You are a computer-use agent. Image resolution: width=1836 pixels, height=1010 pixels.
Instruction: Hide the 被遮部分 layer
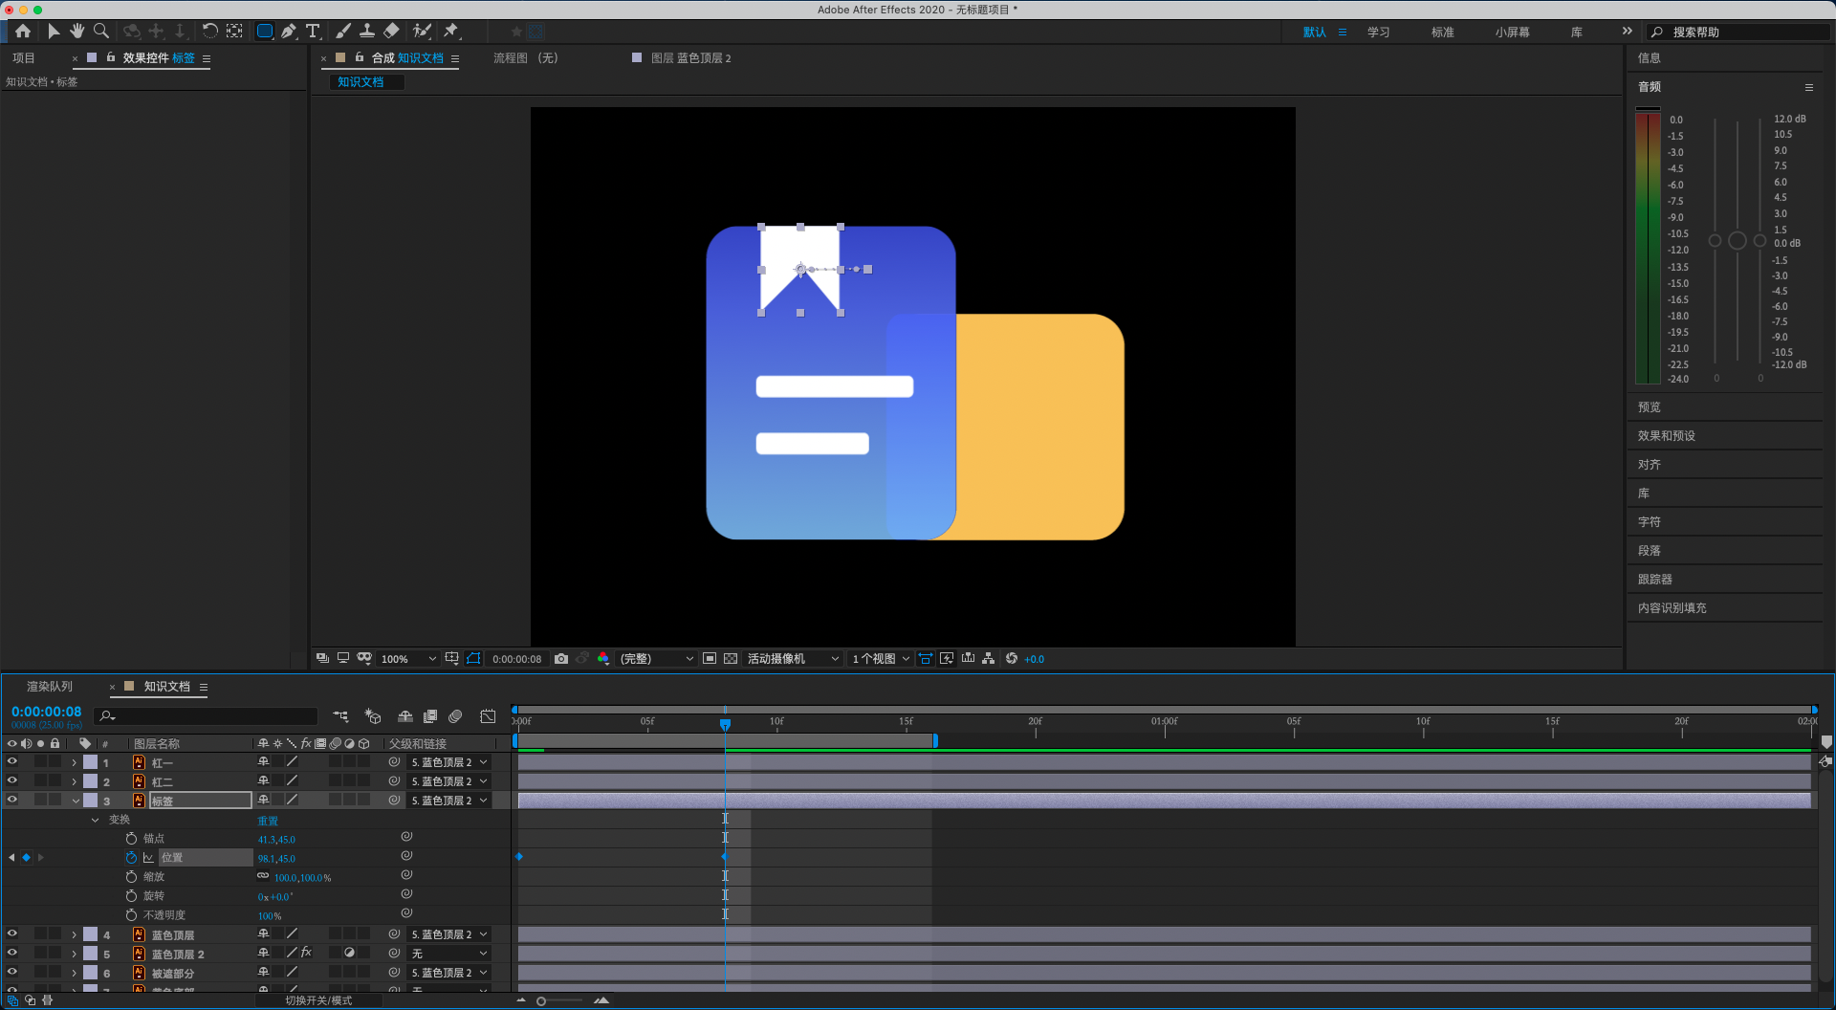tap(12, 973)
